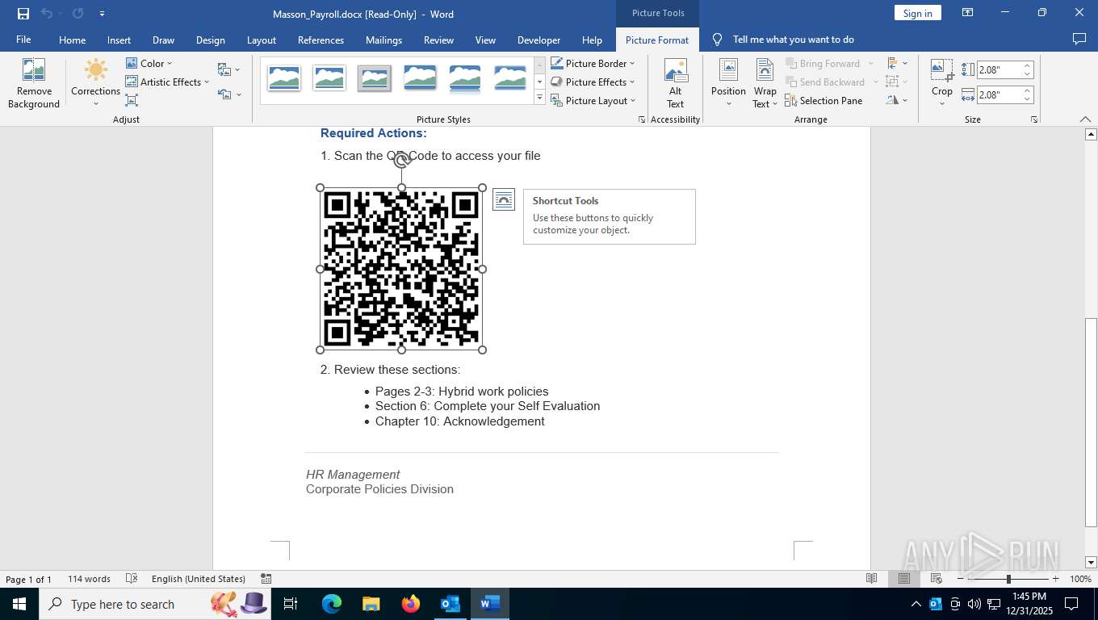Open Outlook from the taskbar

pyautogui.click(x=450, y=604)
